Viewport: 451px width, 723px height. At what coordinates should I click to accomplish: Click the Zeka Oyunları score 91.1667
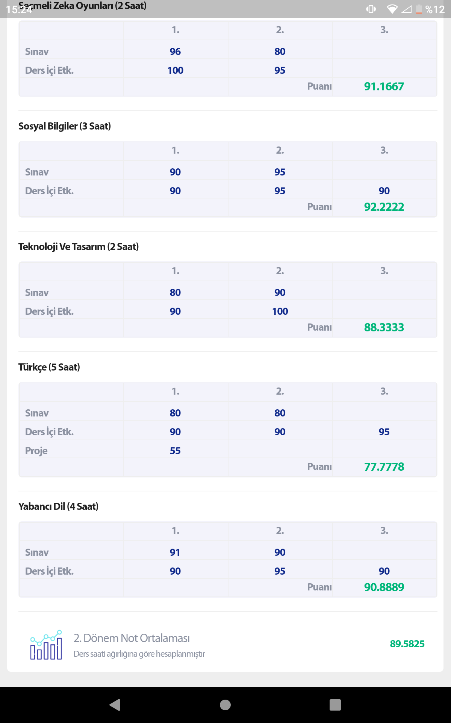(x=384, y=87)
